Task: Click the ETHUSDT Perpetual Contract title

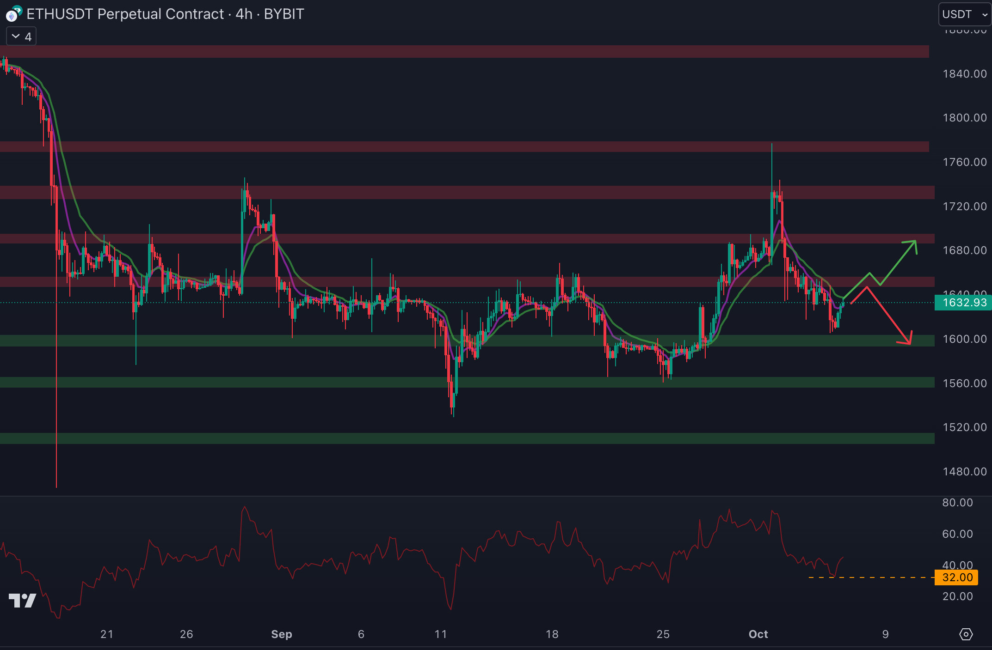Action: click(125, 14)
